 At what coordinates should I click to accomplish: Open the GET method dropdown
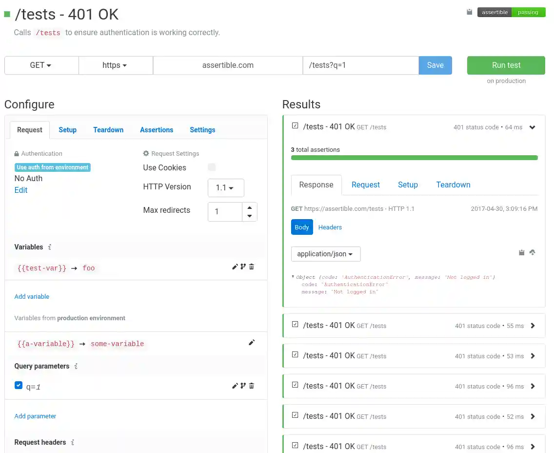click(x=41, y=65)
